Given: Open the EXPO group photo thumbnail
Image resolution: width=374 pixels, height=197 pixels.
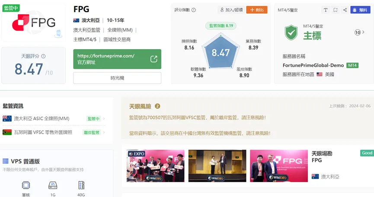Looking at the screenshot, I should point(156,166).
